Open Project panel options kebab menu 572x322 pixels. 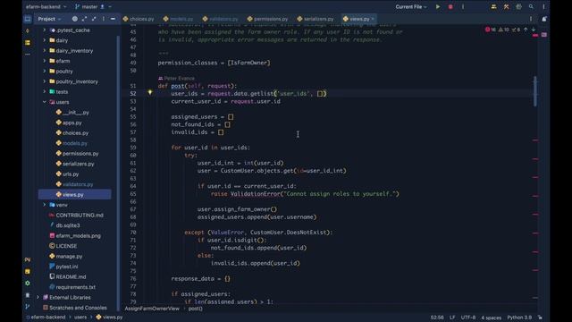click(104, 19)
